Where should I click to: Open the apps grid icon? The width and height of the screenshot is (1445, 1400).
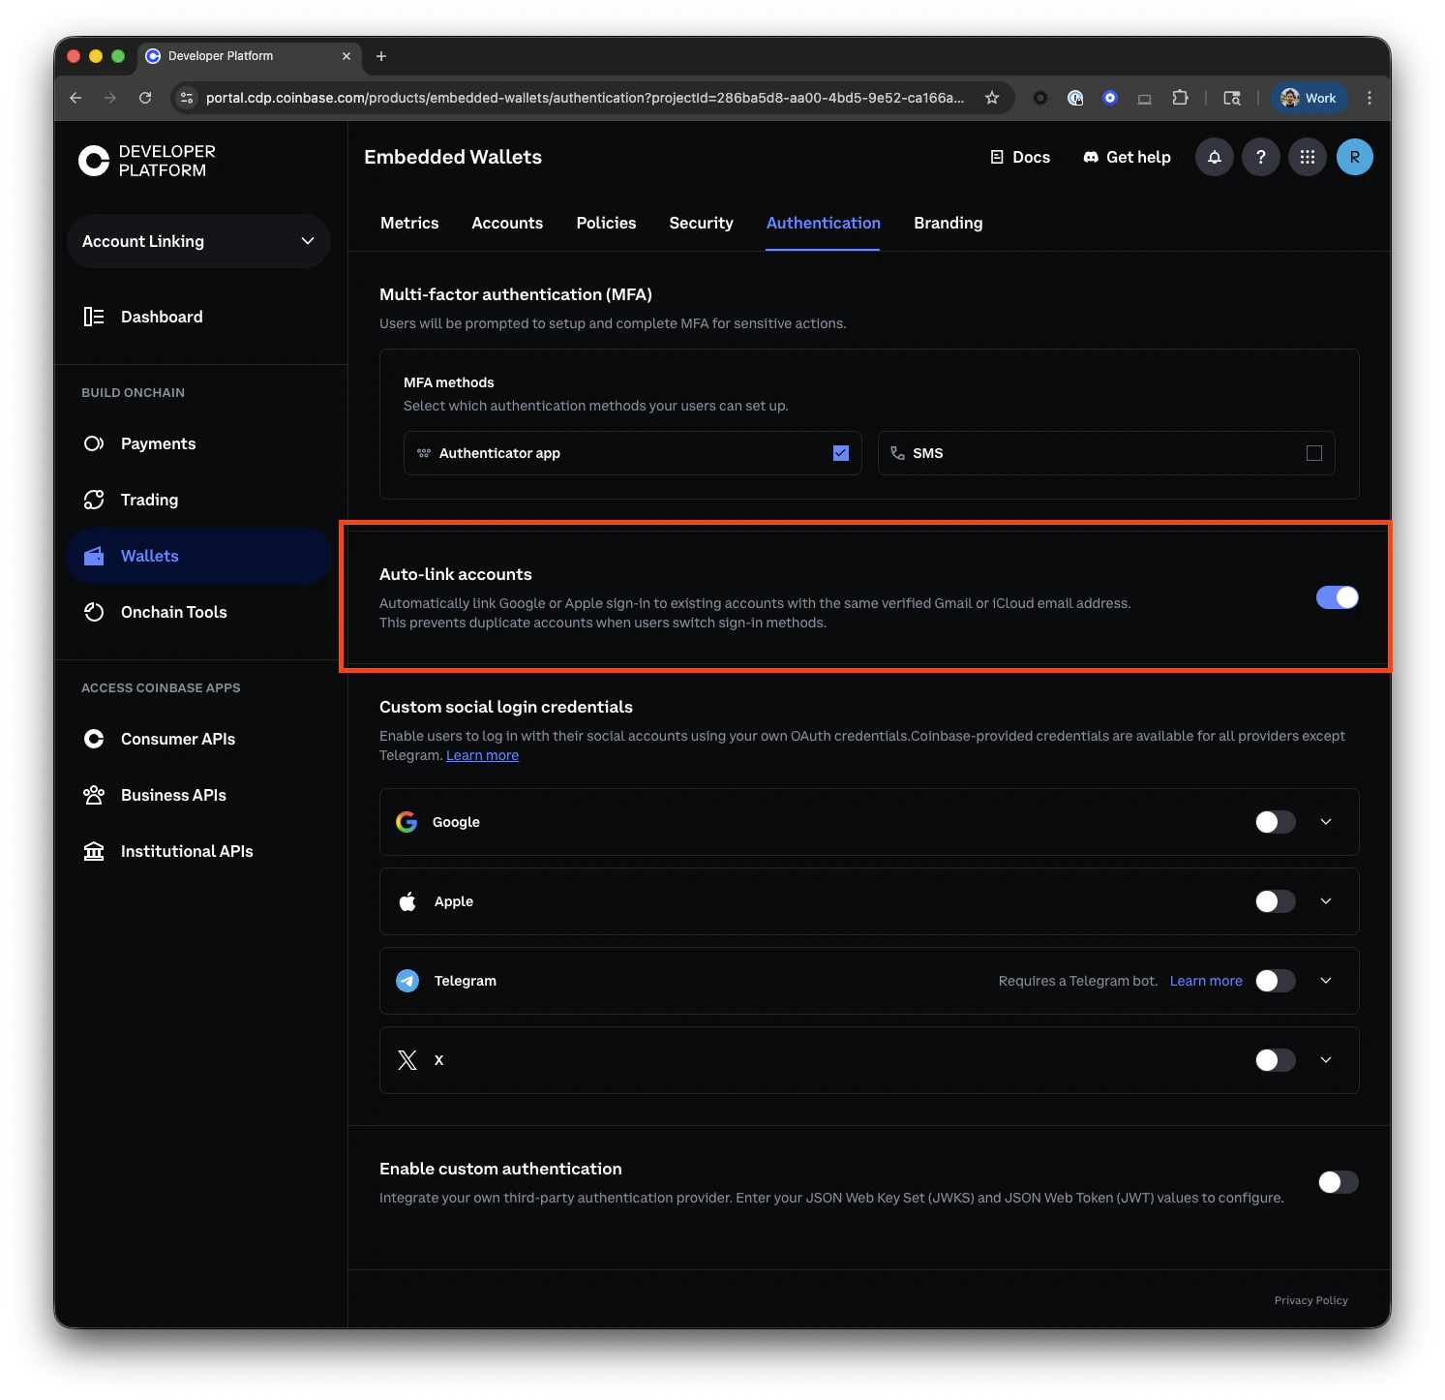[1308, 156]
